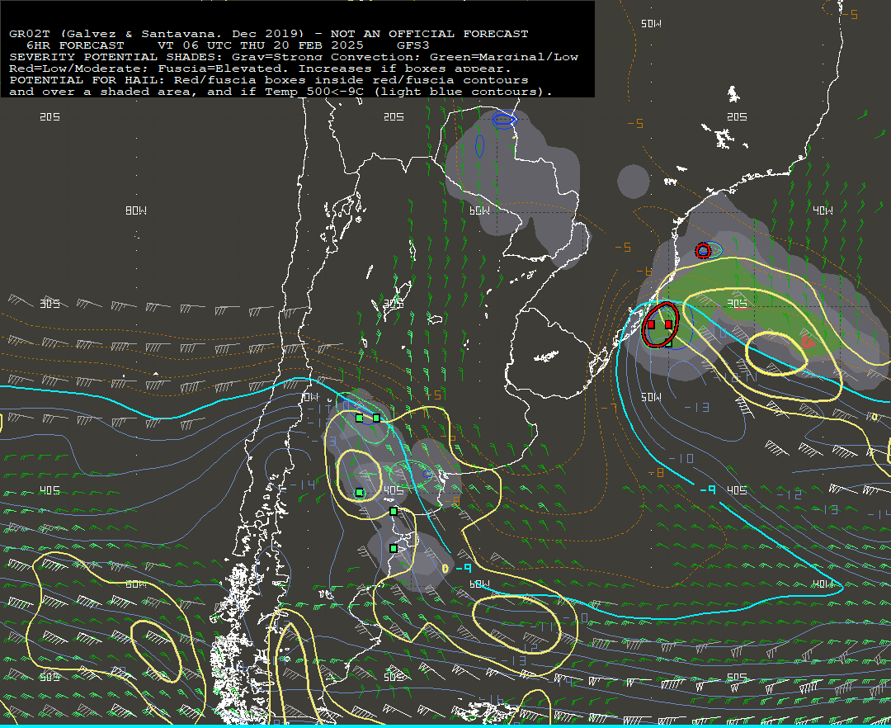The image size is (891, 728).
Task: Click the left green box of the pair near 70W
Action: click(359, 418)
